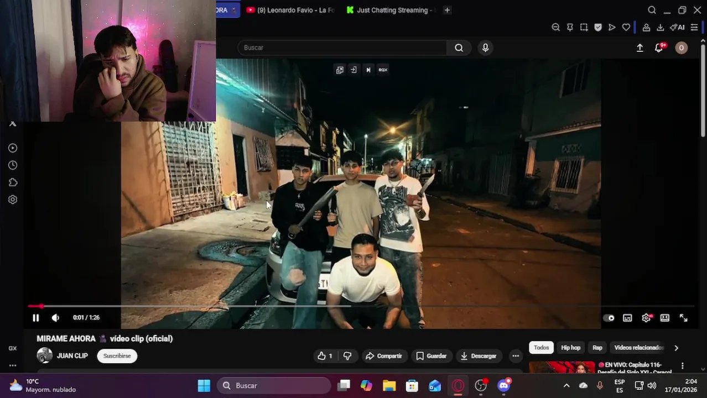Screen dimensions: 707x398
Task: Click the detach-to-side icon above the player
Action: pos(353,70)
